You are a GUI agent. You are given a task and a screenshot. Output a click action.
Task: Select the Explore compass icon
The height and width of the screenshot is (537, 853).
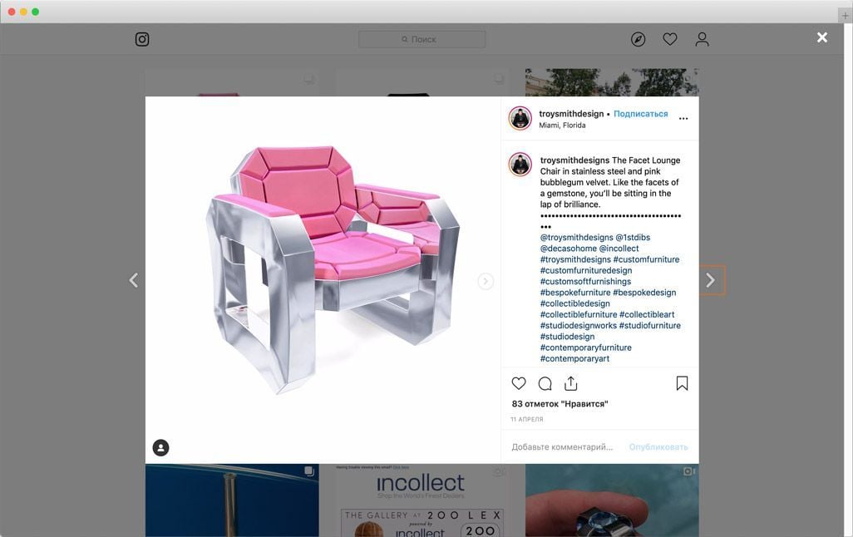point(638,39)
